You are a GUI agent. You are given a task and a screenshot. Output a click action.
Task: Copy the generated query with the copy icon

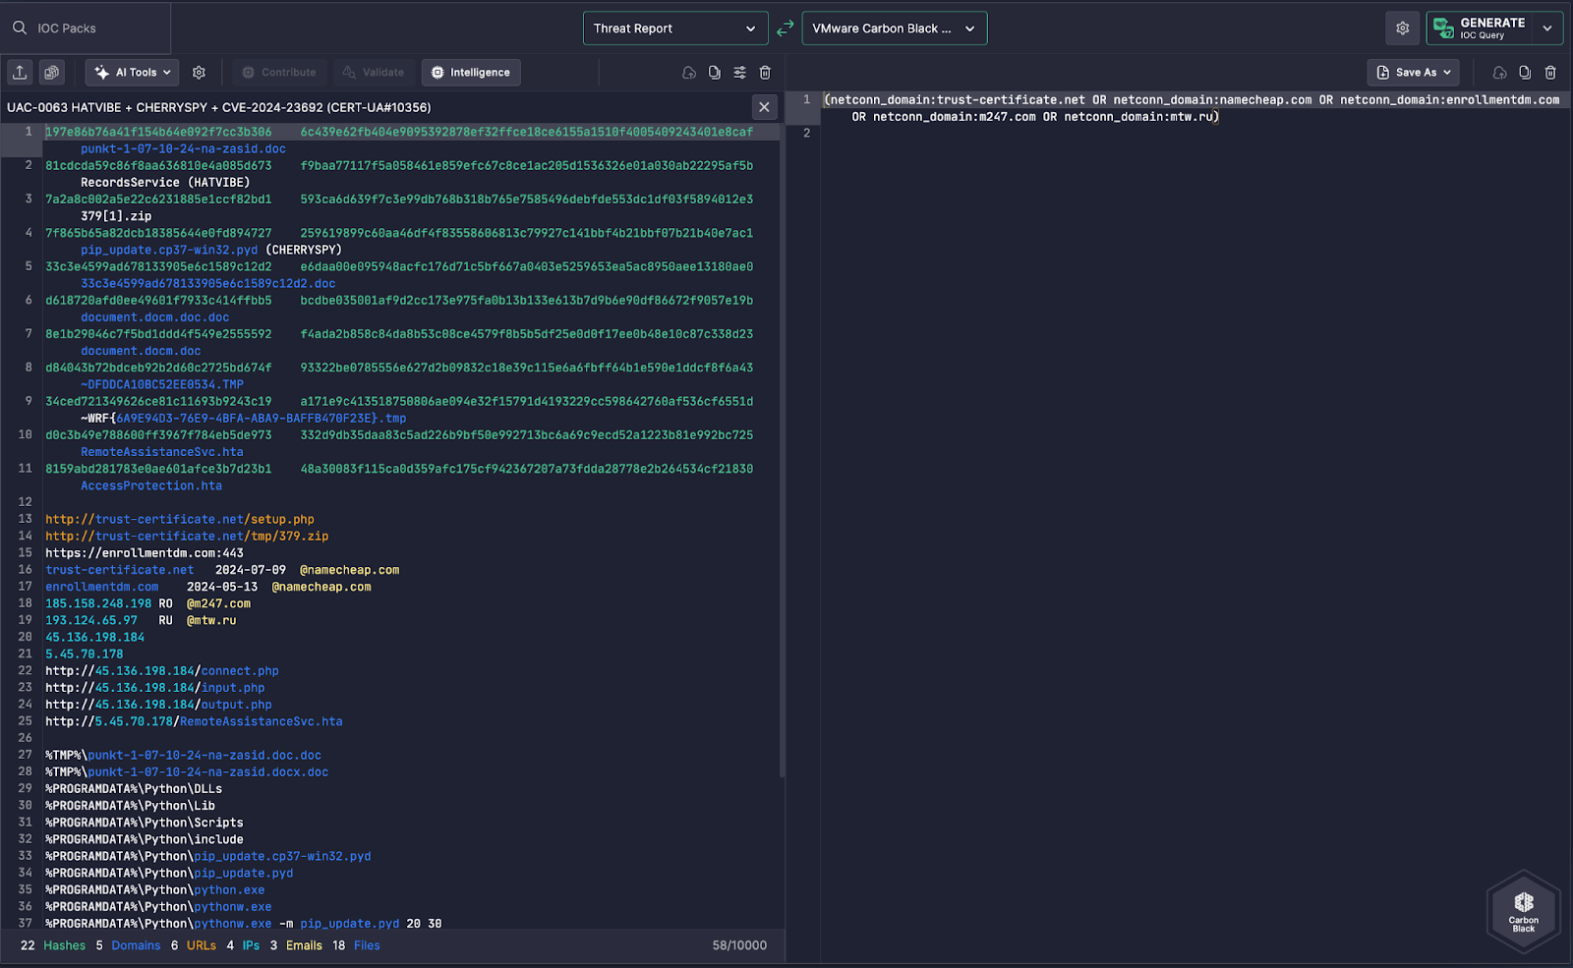coord(1525,72)
